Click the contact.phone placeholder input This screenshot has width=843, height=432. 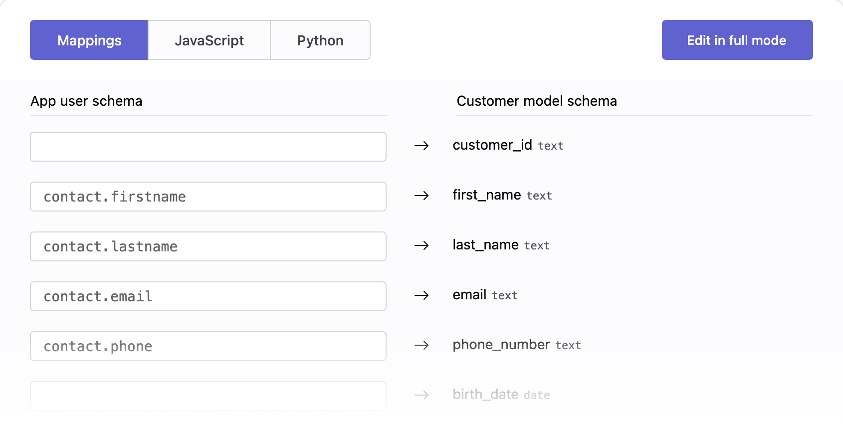[x=208, y=346]
